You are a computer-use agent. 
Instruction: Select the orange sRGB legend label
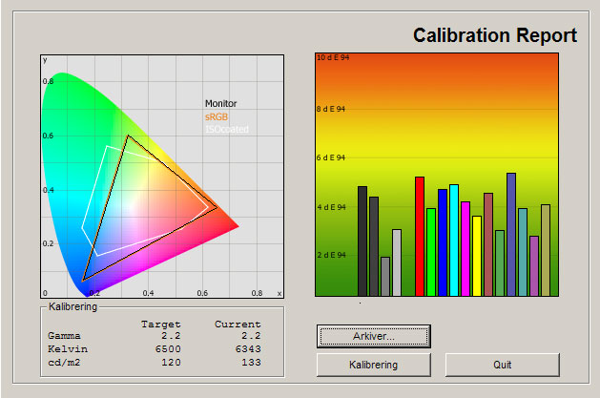click(x=217, y=116)
